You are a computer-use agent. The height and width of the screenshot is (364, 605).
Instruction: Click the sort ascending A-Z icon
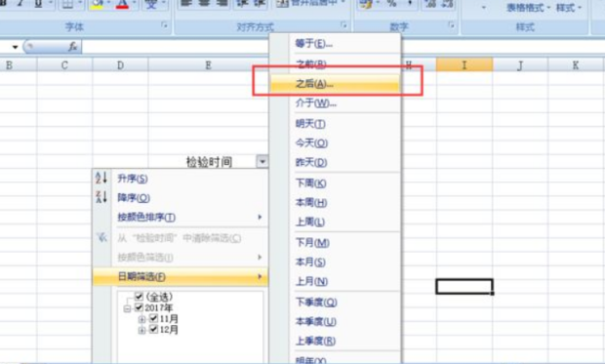[x=101, y=178]
